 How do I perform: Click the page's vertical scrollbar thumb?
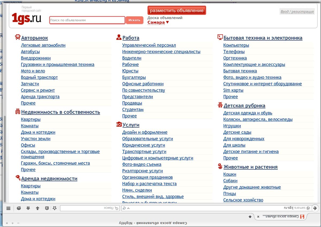pos(5,158)
